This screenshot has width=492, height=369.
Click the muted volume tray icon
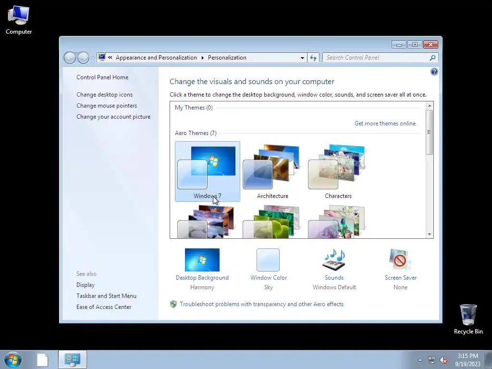(443, 360)
